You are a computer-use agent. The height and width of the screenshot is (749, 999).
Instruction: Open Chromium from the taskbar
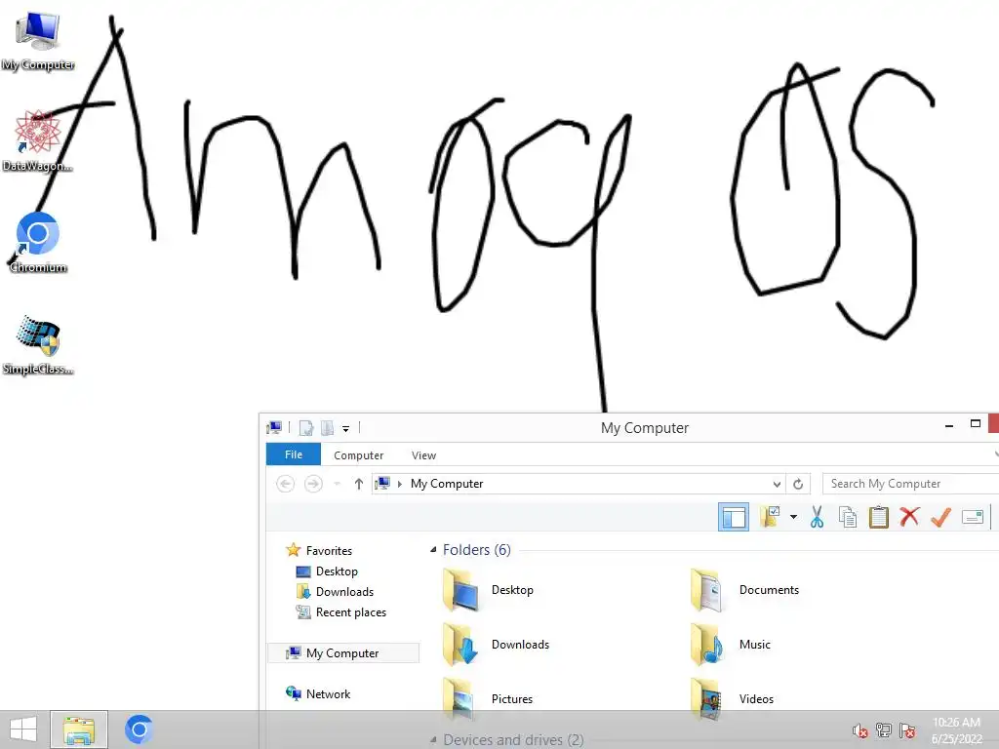pos(139,729)
